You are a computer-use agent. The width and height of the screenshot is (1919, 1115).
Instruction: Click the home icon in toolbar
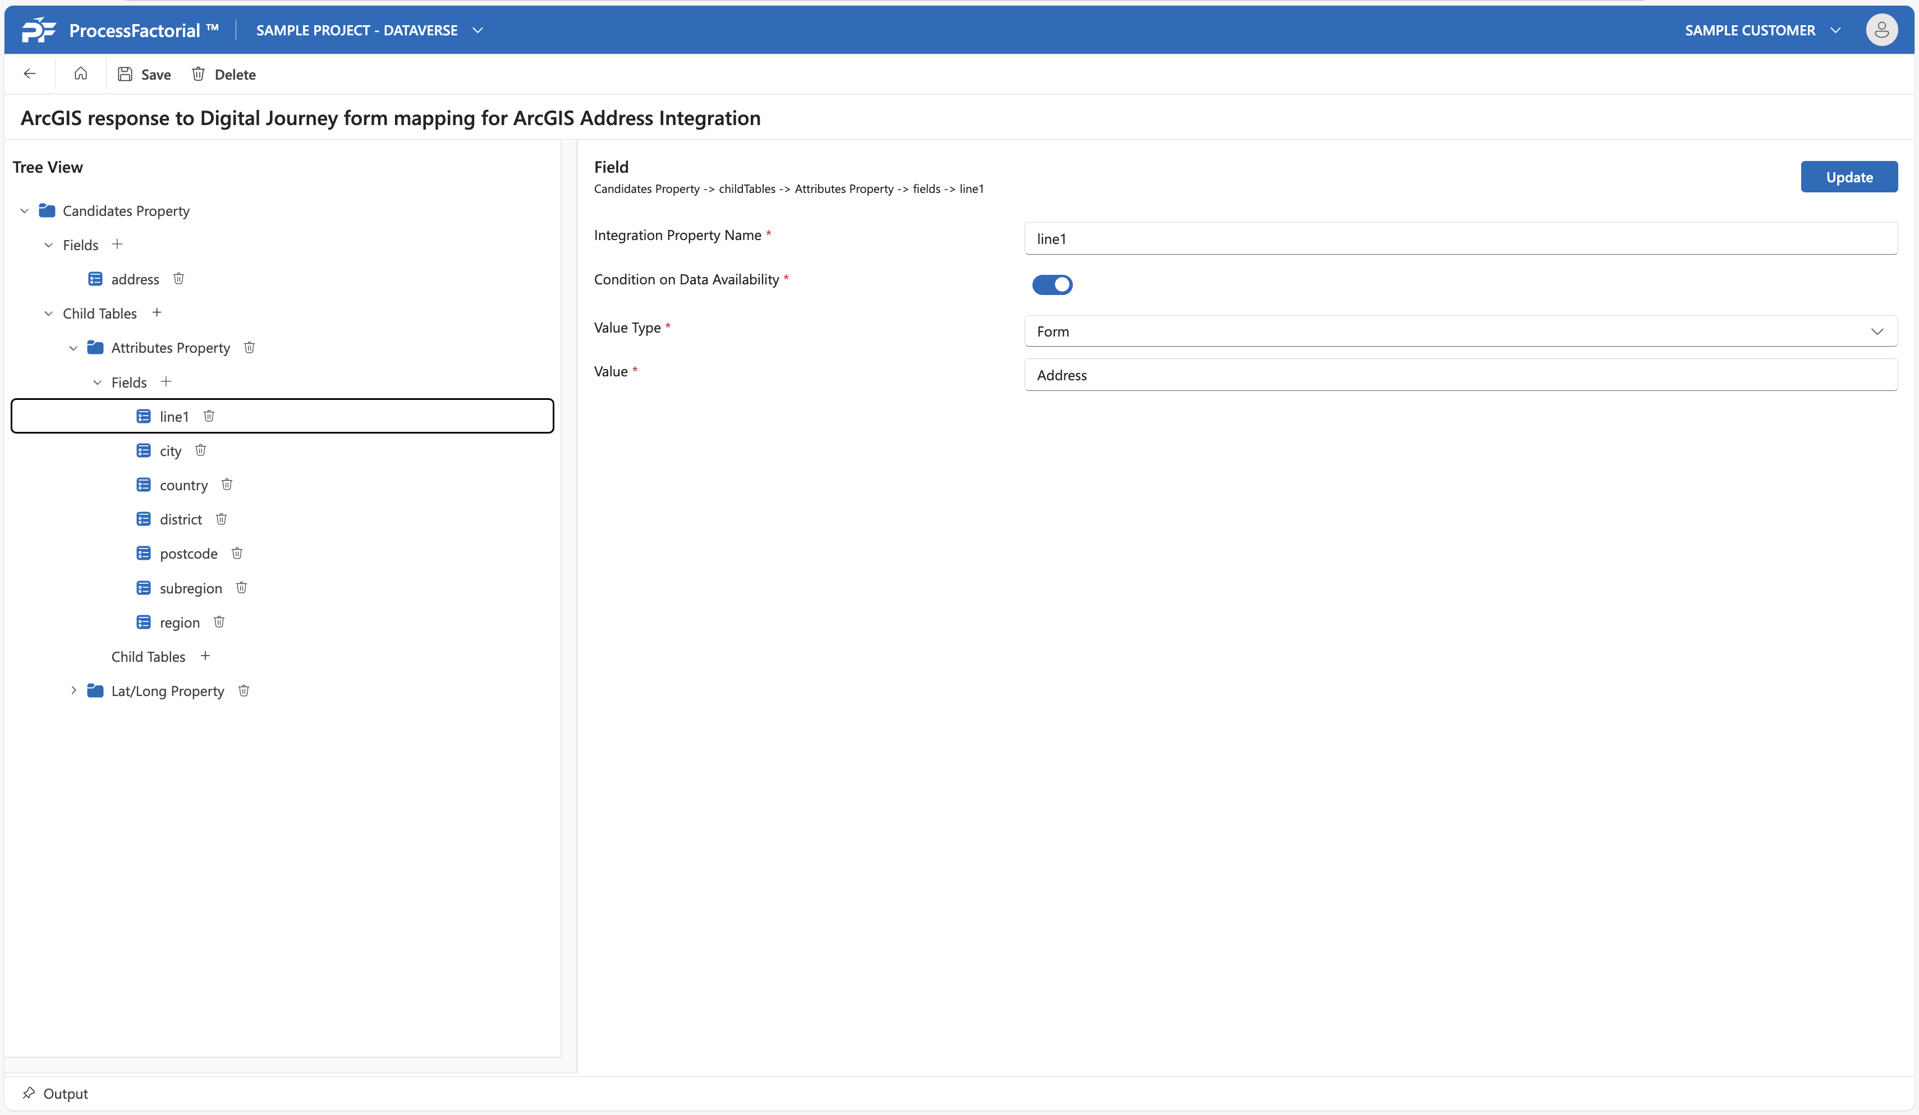81,74
